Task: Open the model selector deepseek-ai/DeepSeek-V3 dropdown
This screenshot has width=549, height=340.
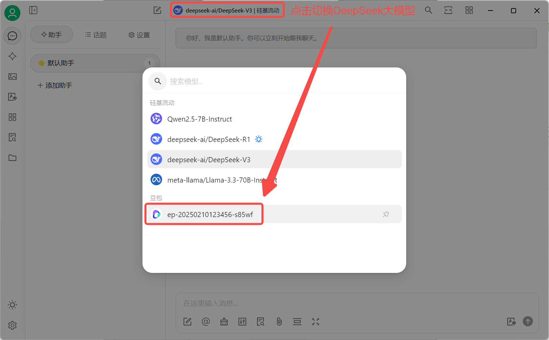Action: (227, 10)
